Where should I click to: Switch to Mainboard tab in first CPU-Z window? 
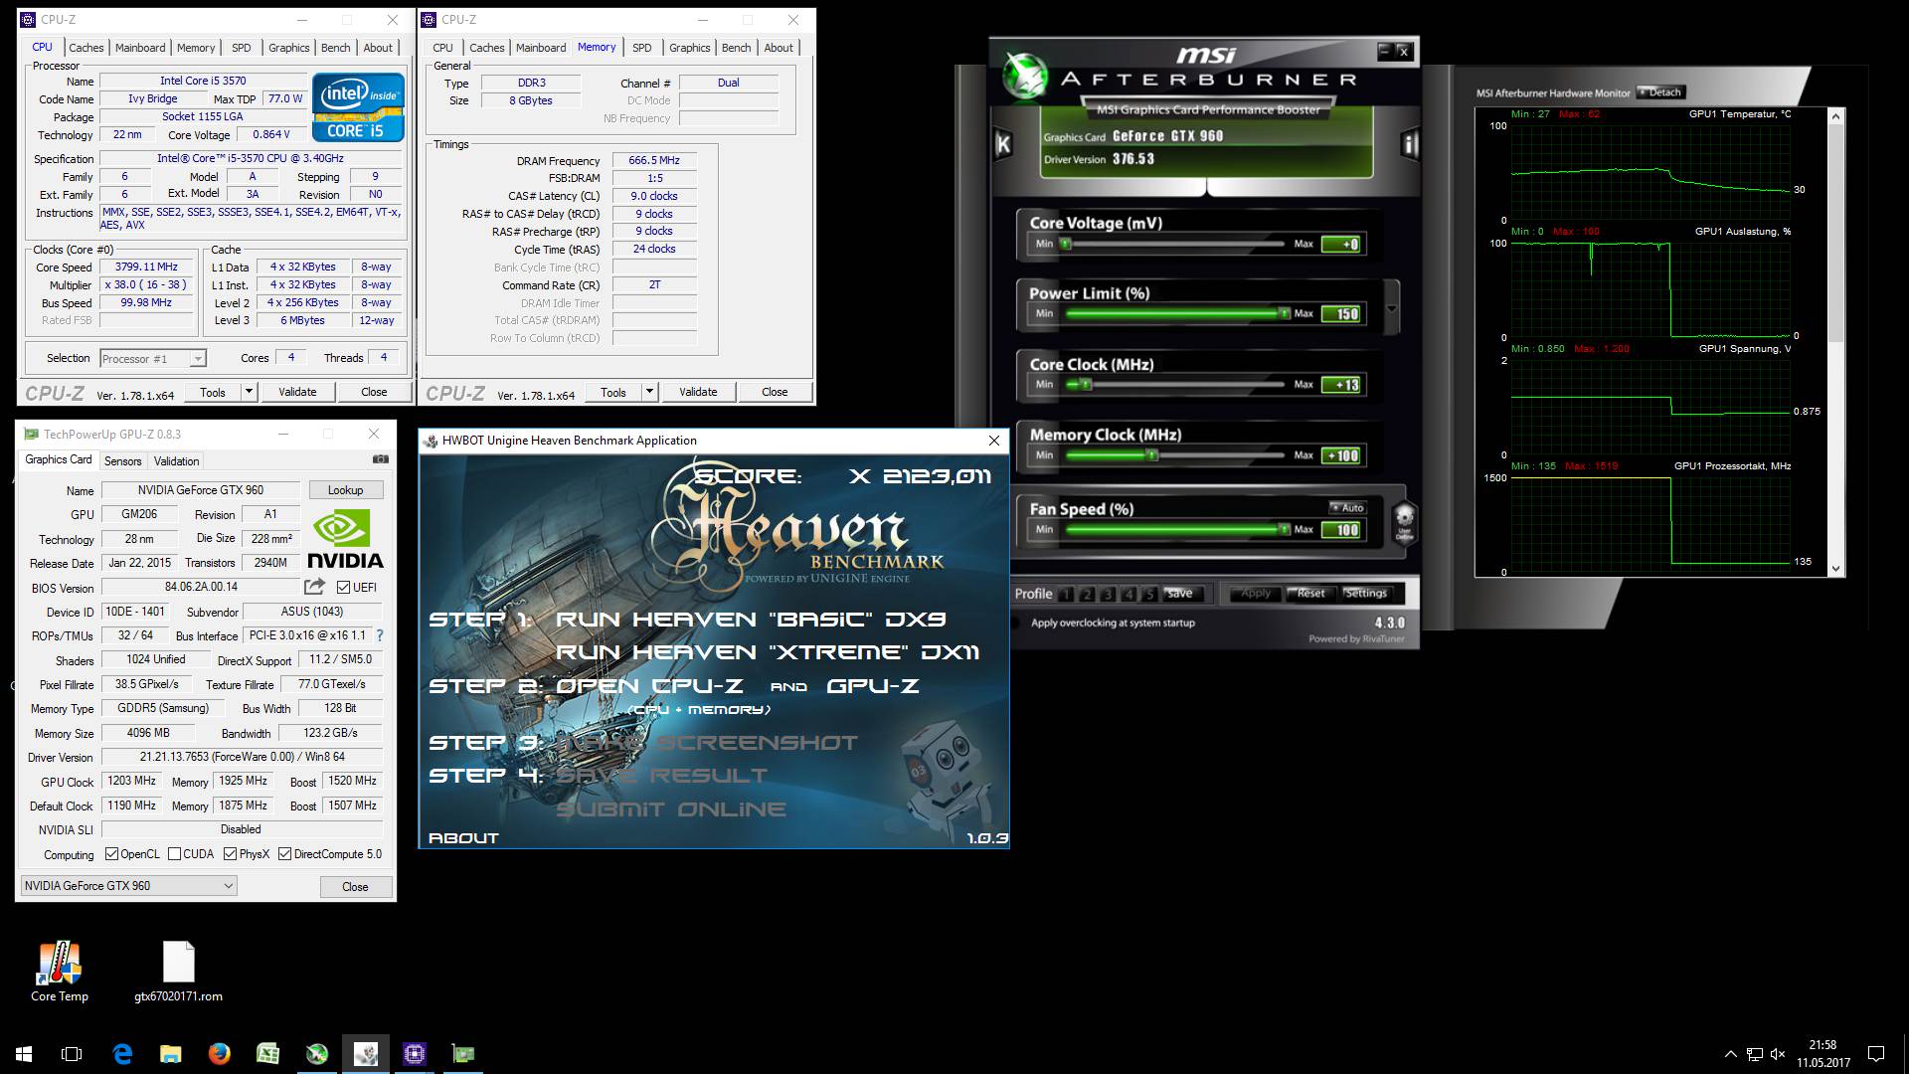[x=140, y=48]
